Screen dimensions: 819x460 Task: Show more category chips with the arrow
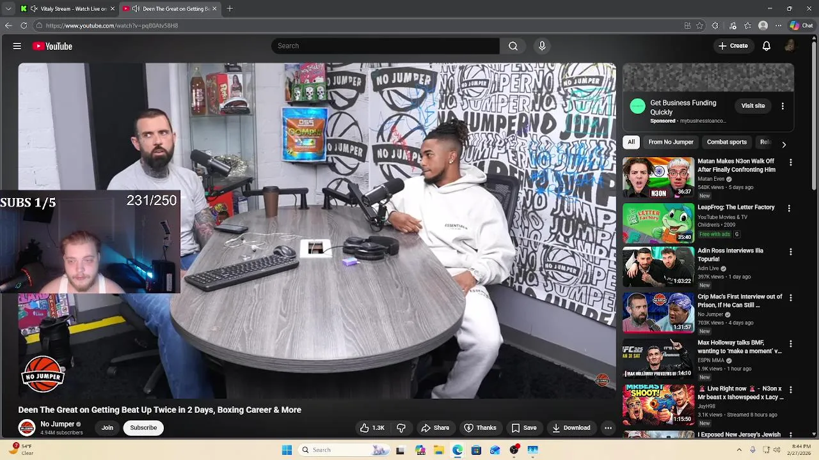tap(784, 144)
